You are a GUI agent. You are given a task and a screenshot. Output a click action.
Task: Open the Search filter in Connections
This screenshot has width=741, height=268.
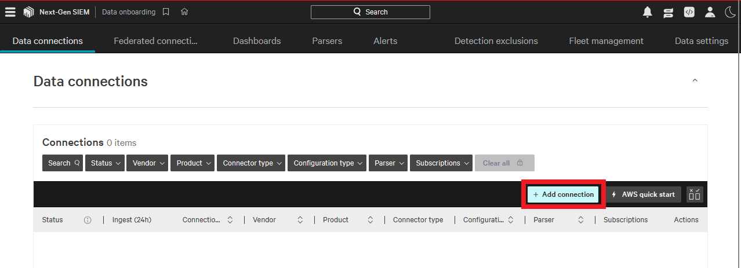tap(63, 163)
